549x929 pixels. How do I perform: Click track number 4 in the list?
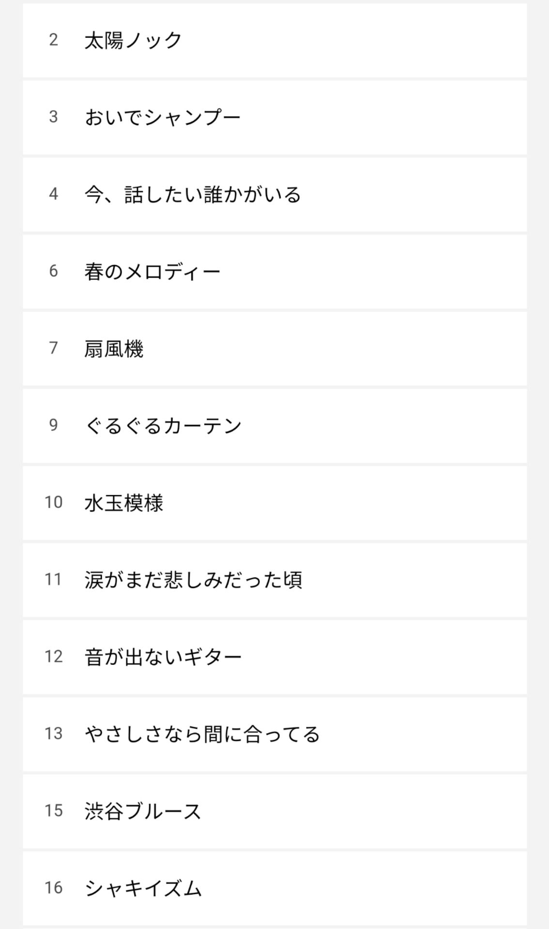(x=53, y=195)
